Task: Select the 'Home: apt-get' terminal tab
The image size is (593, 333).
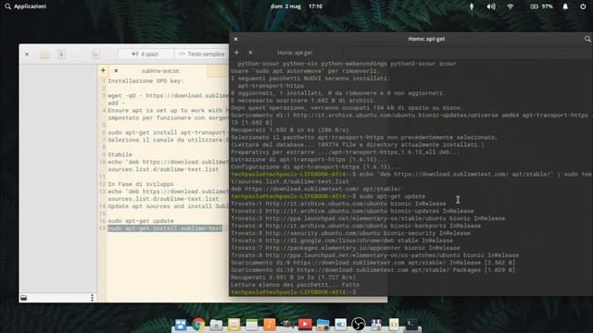Action: click(x=295, y=53)
